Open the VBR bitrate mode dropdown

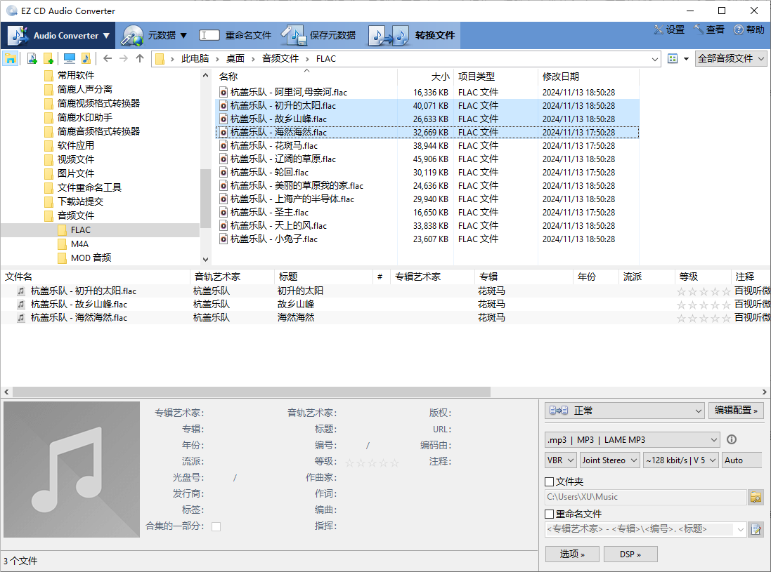(x=559, y=460)
